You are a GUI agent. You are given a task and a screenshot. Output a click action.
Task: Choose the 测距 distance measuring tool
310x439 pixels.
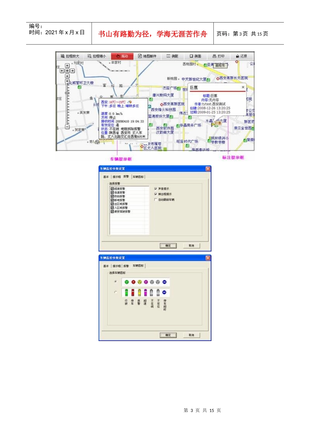pos(173,56)
